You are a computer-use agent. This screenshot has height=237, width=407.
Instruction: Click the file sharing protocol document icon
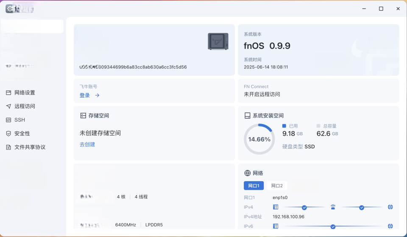pyautogui.click(x=8, y=147)
